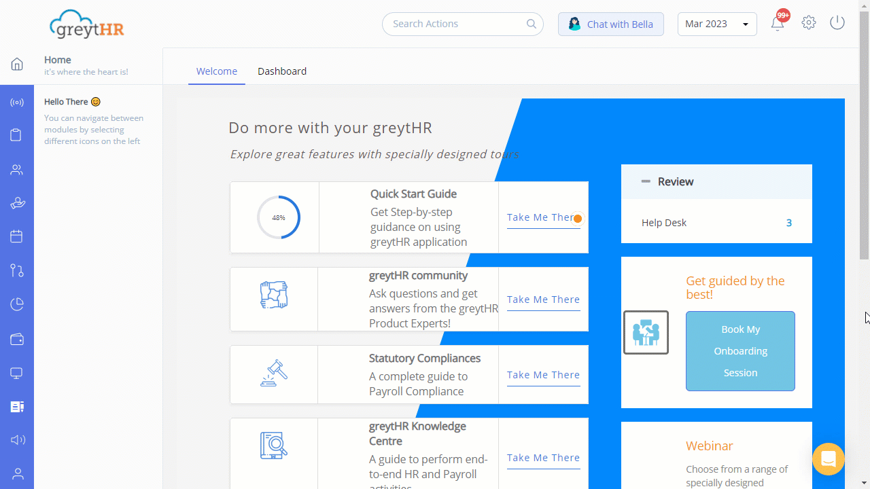Switch to the Welcome tab
870x489 pixels.
point(217,71)
